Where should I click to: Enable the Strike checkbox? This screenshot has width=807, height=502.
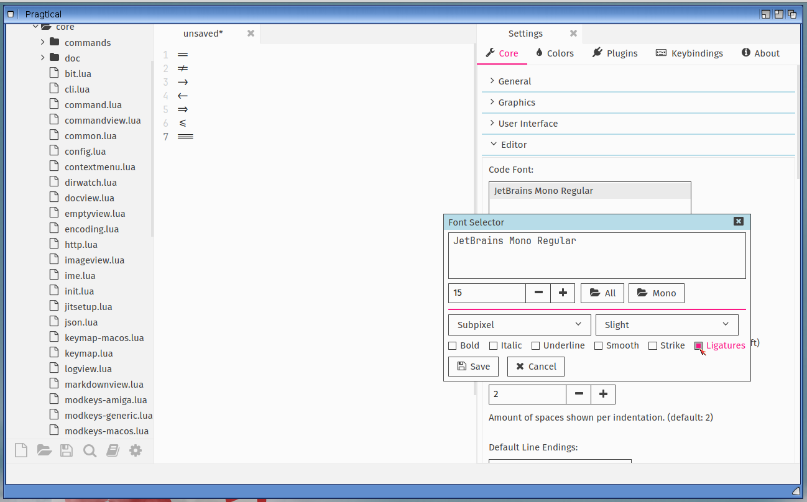(653, 345)
